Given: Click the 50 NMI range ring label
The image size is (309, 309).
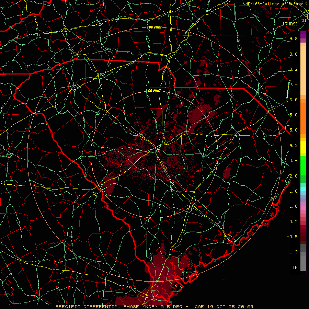Looking at the screenshot, I should coord(154,91).
